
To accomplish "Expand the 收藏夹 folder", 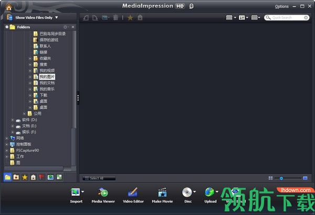I will 30,59.
